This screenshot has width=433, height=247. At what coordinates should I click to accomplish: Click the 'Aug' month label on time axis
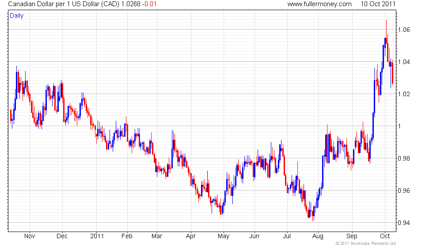tap(318, 236)
